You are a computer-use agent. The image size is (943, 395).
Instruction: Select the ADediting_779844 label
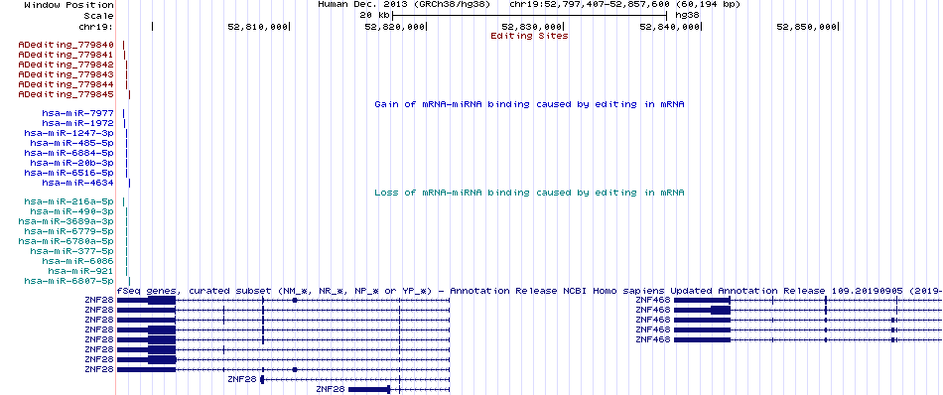click(x=67, y=84)
